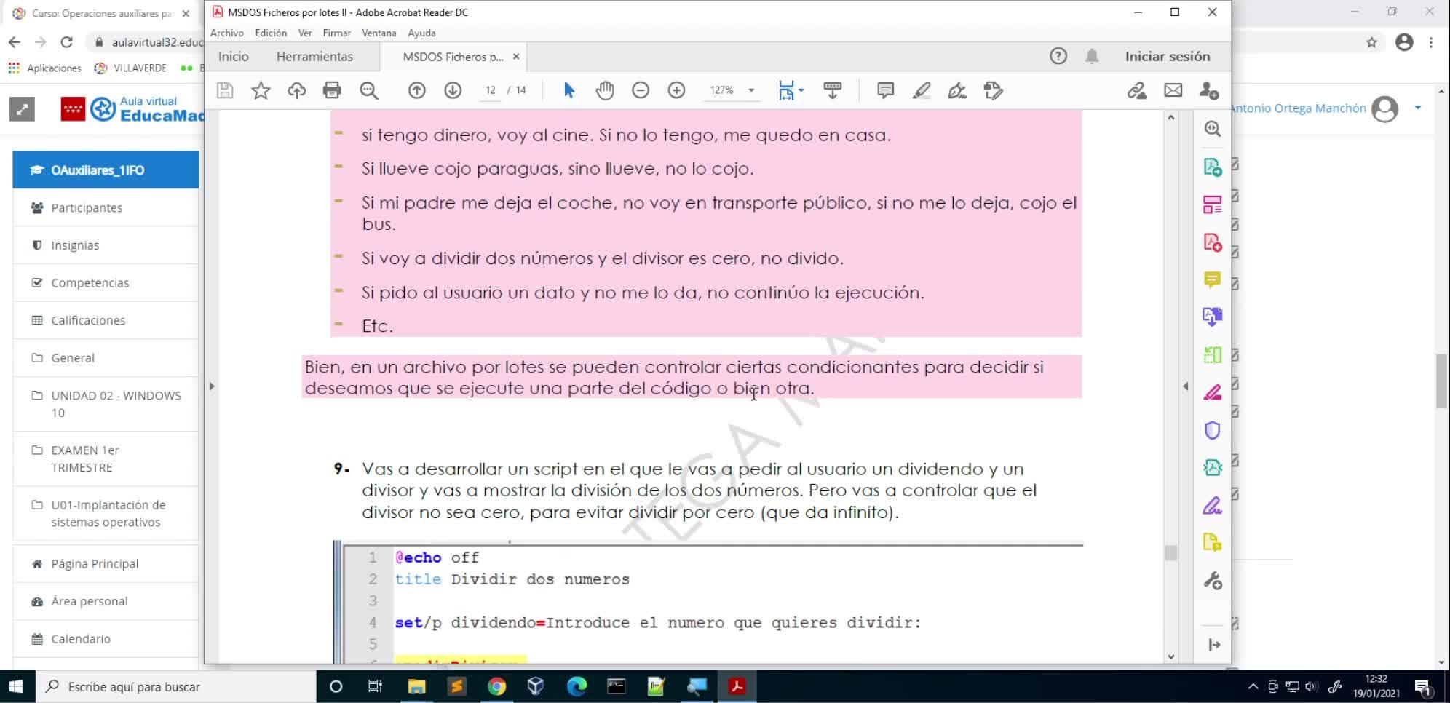Open the Ventana menu
This screenshot has height=703, width=1450.
pos(379,33)
